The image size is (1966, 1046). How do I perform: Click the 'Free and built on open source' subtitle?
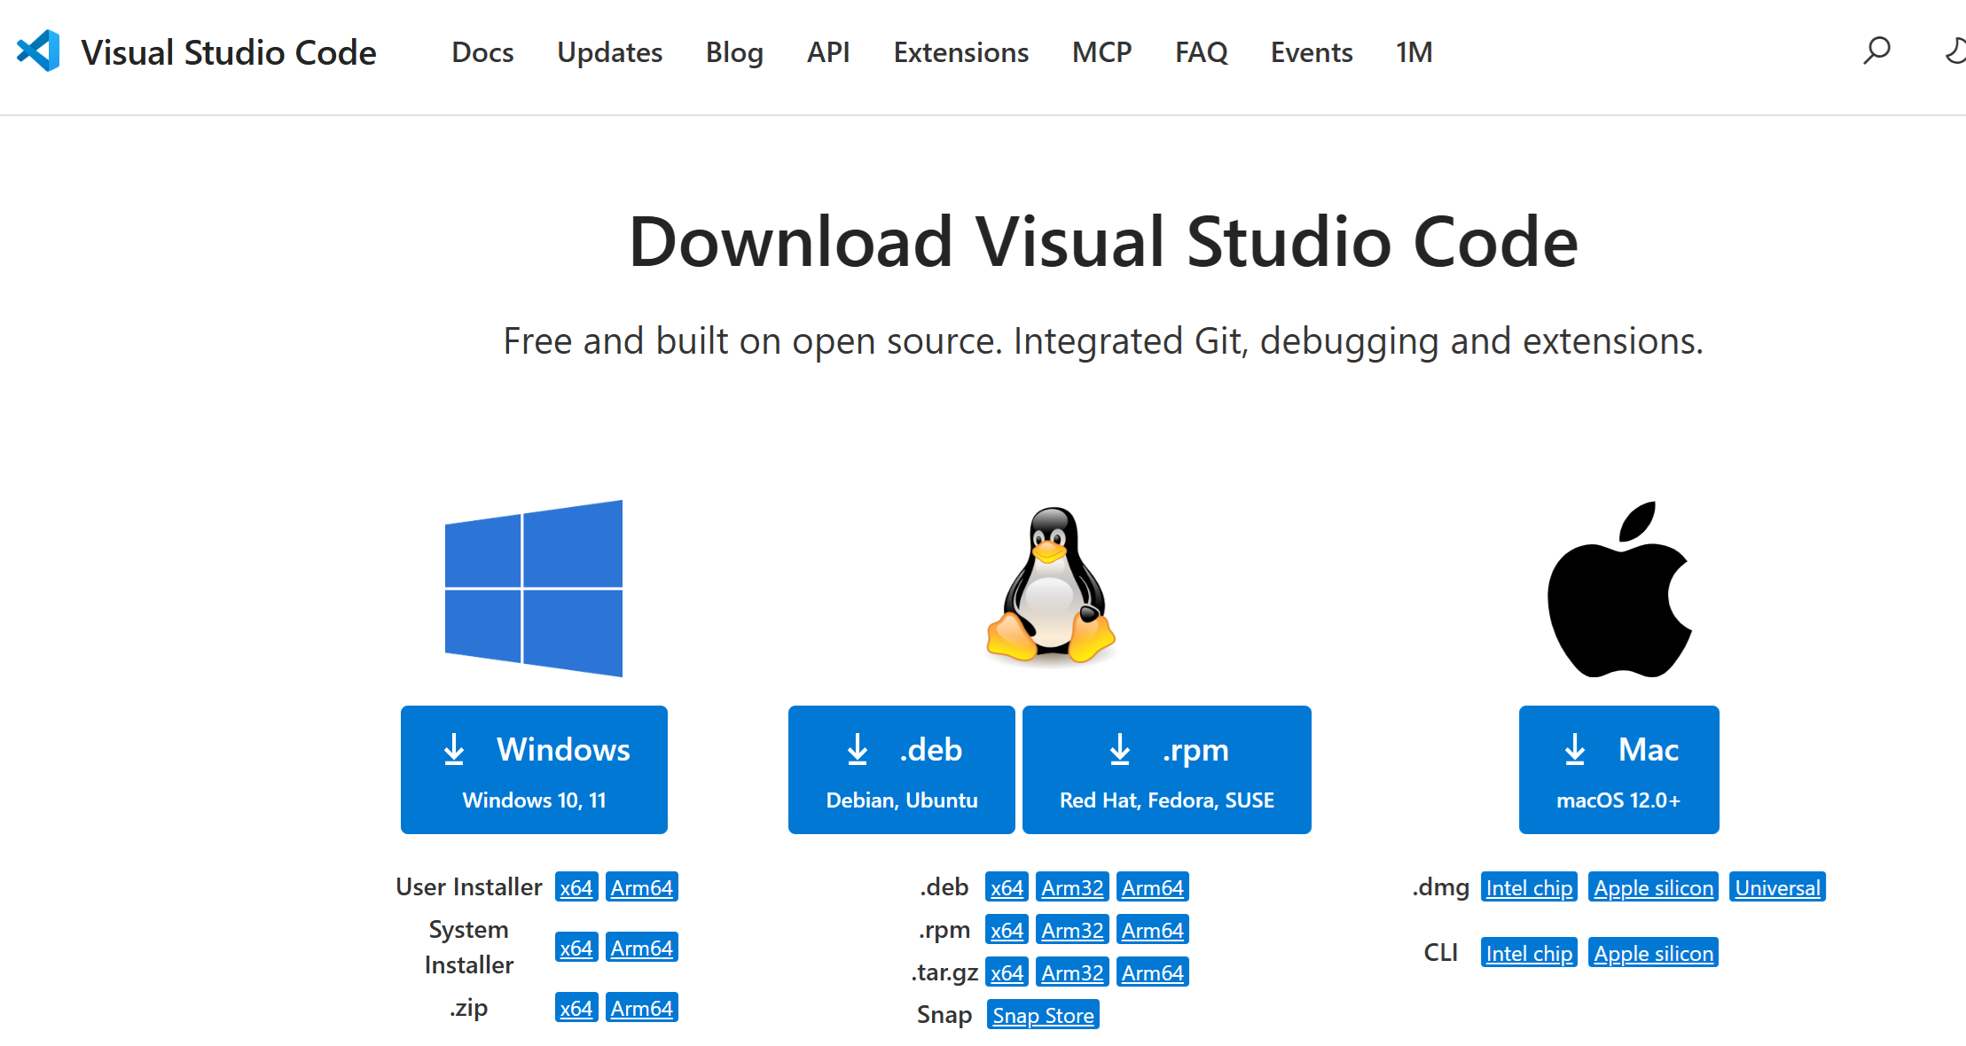coord(1104,341)
